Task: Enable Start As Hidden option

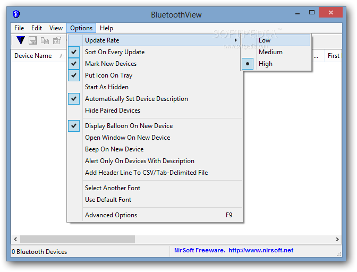Action: pos(155,87)
